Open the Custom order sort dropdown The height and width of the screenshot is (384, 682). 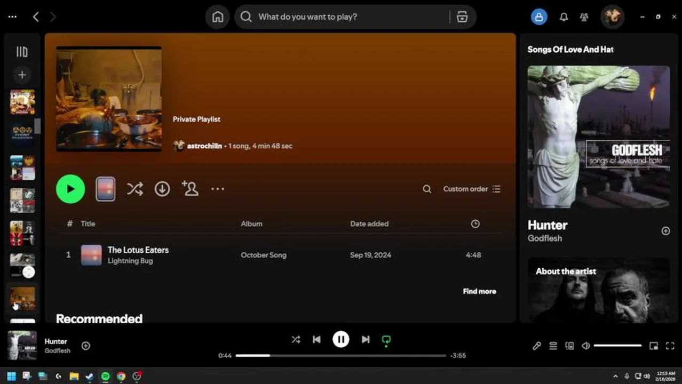coord(472,189)
